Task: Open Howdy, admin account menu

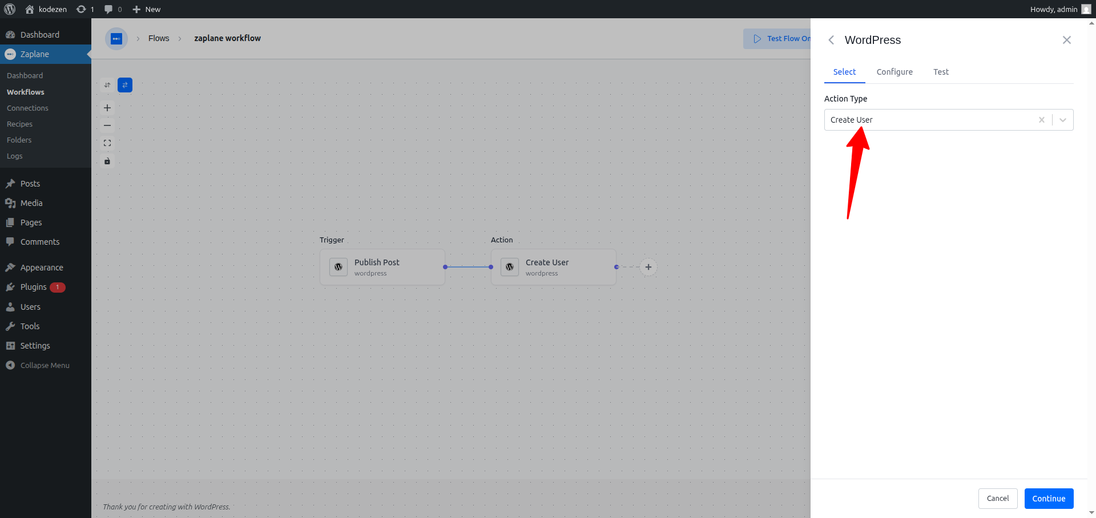Action: tap(1060, 9)
